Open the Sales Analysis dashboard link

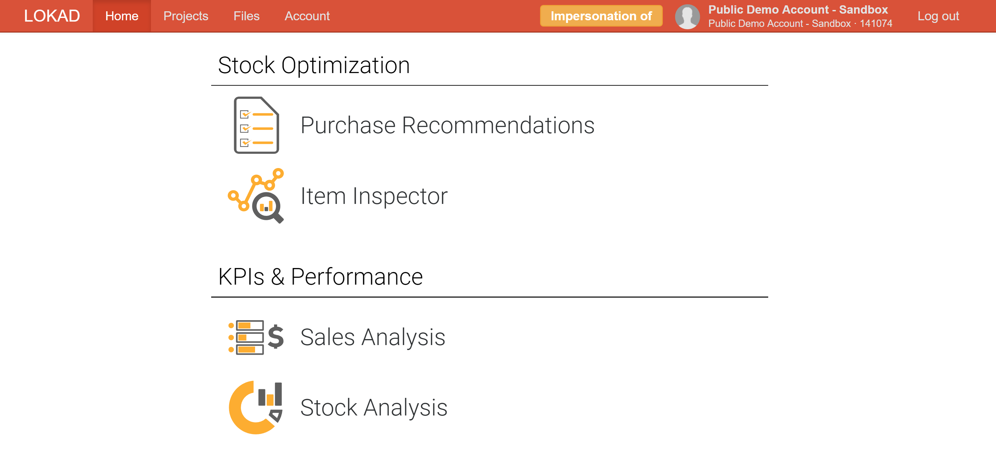(x=373, y=337)
